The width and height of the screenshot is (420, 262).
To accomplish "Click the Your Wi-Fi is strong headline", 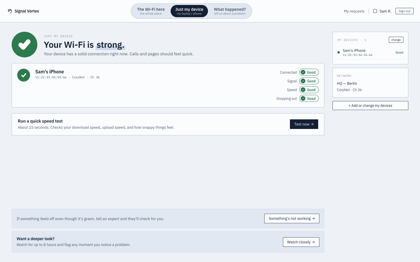I will 84,45.
